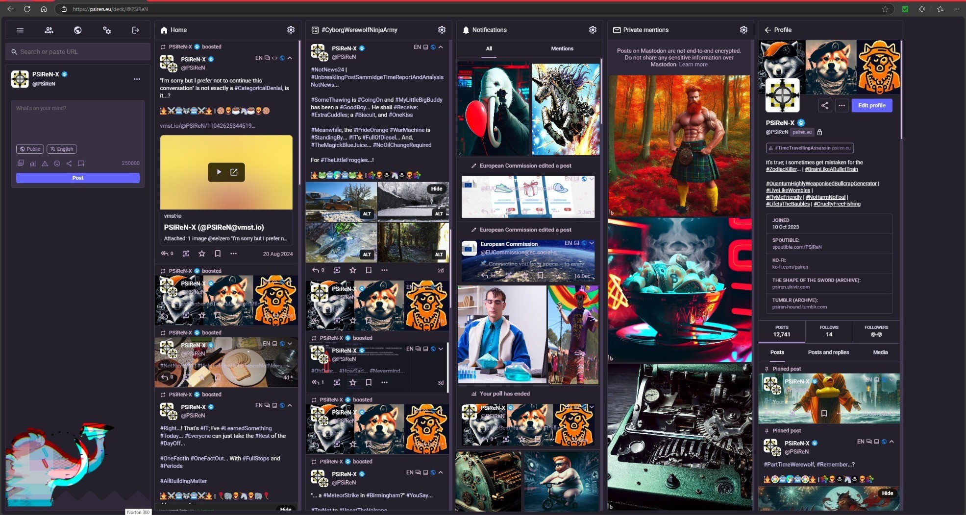Click the Home column scrollbar
966x515 pixels.
[x=299, y=113]
